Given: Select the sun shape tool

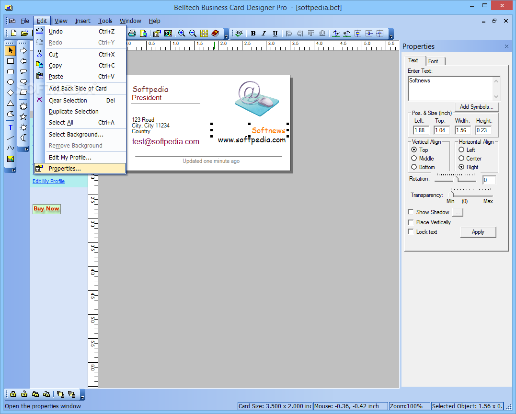Looking at the screenshot, I should [23, 127].
